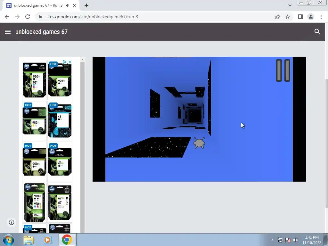Open Windows Media Player from taskbar
Viewport: 328px width, 246px height.
click(x=48, y=240)
